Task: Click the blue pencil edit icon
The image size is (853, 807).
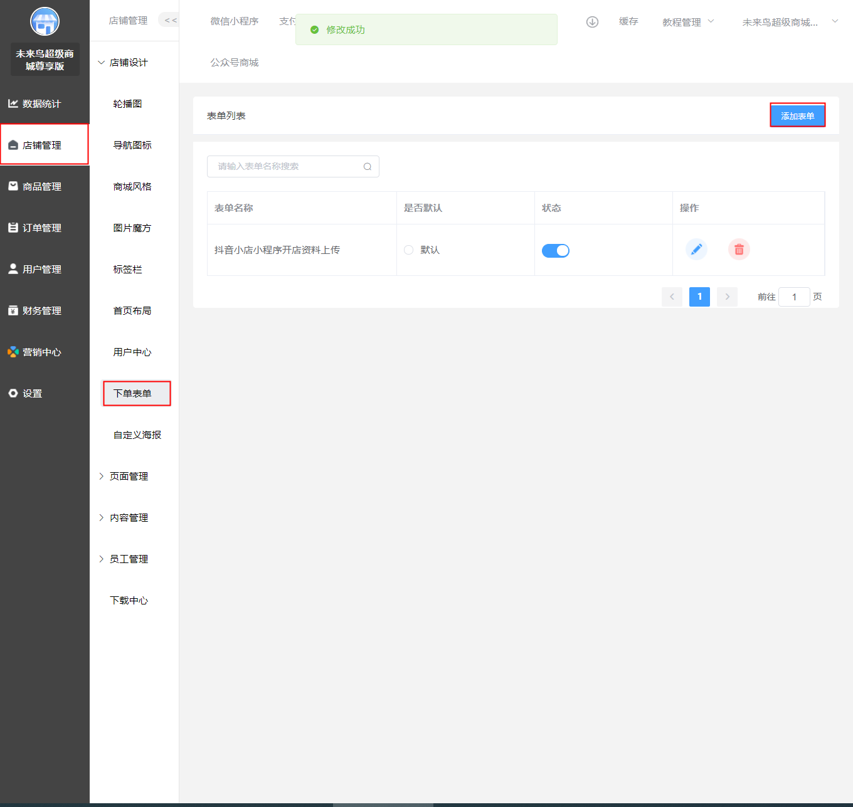Action: (696, 250)
